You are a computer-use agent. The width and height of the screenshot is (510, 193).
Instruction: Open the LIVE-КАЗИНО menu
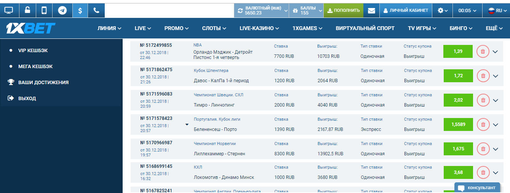259,28
